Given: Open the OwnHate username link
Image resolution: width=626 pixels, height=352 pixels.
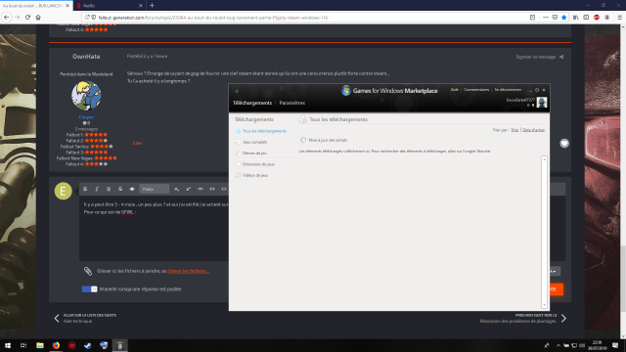Looking at the screenshot, I should tap(86, 57).
